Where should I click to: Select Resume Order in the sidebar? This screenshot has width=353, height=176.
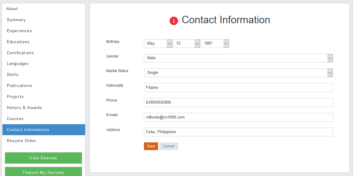(x=22, y=141)
